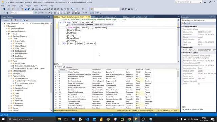
Task: Click the wrench Properties Window icon
Action: (x=126, y=9)
